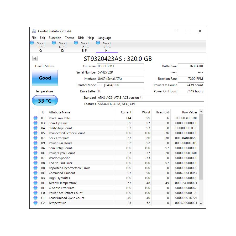Open the Language menu
This screenshot has width=236, height=236.
click(x=104, y=38)
